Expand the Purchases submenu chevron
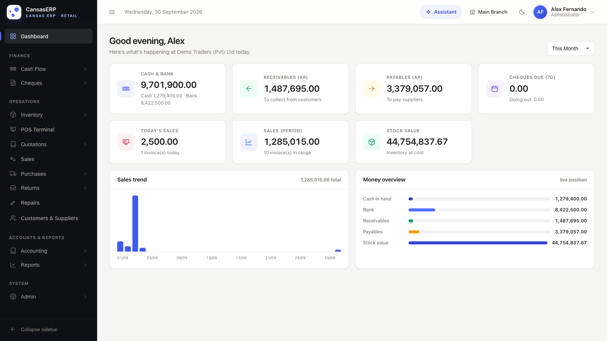Image resolution: width=607 pixels, height=341 pixels. (85, 174)
